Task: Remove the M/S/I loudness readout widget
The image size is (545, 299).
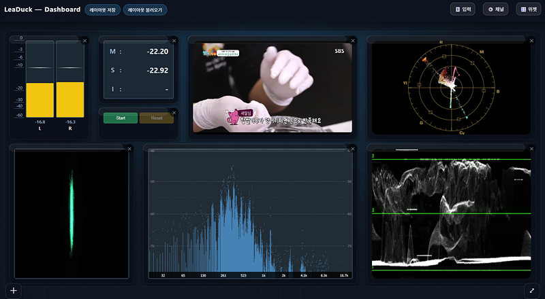Action: pyautogui.click(x=174, y=41)
